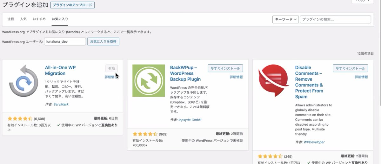Click 今すぐインストール for BackWPup
381x164 pixels.
(x=225, y=68)
